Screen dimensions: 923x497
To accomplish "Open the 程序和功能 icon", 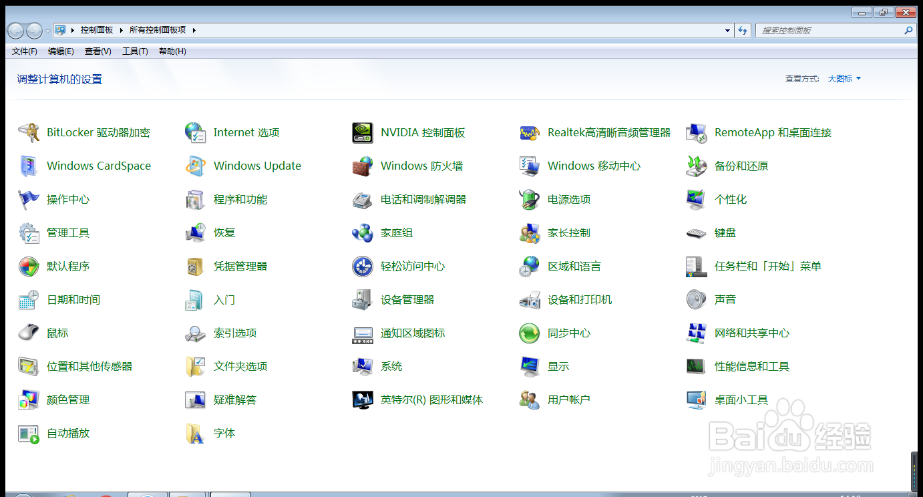I will [196, 199].
